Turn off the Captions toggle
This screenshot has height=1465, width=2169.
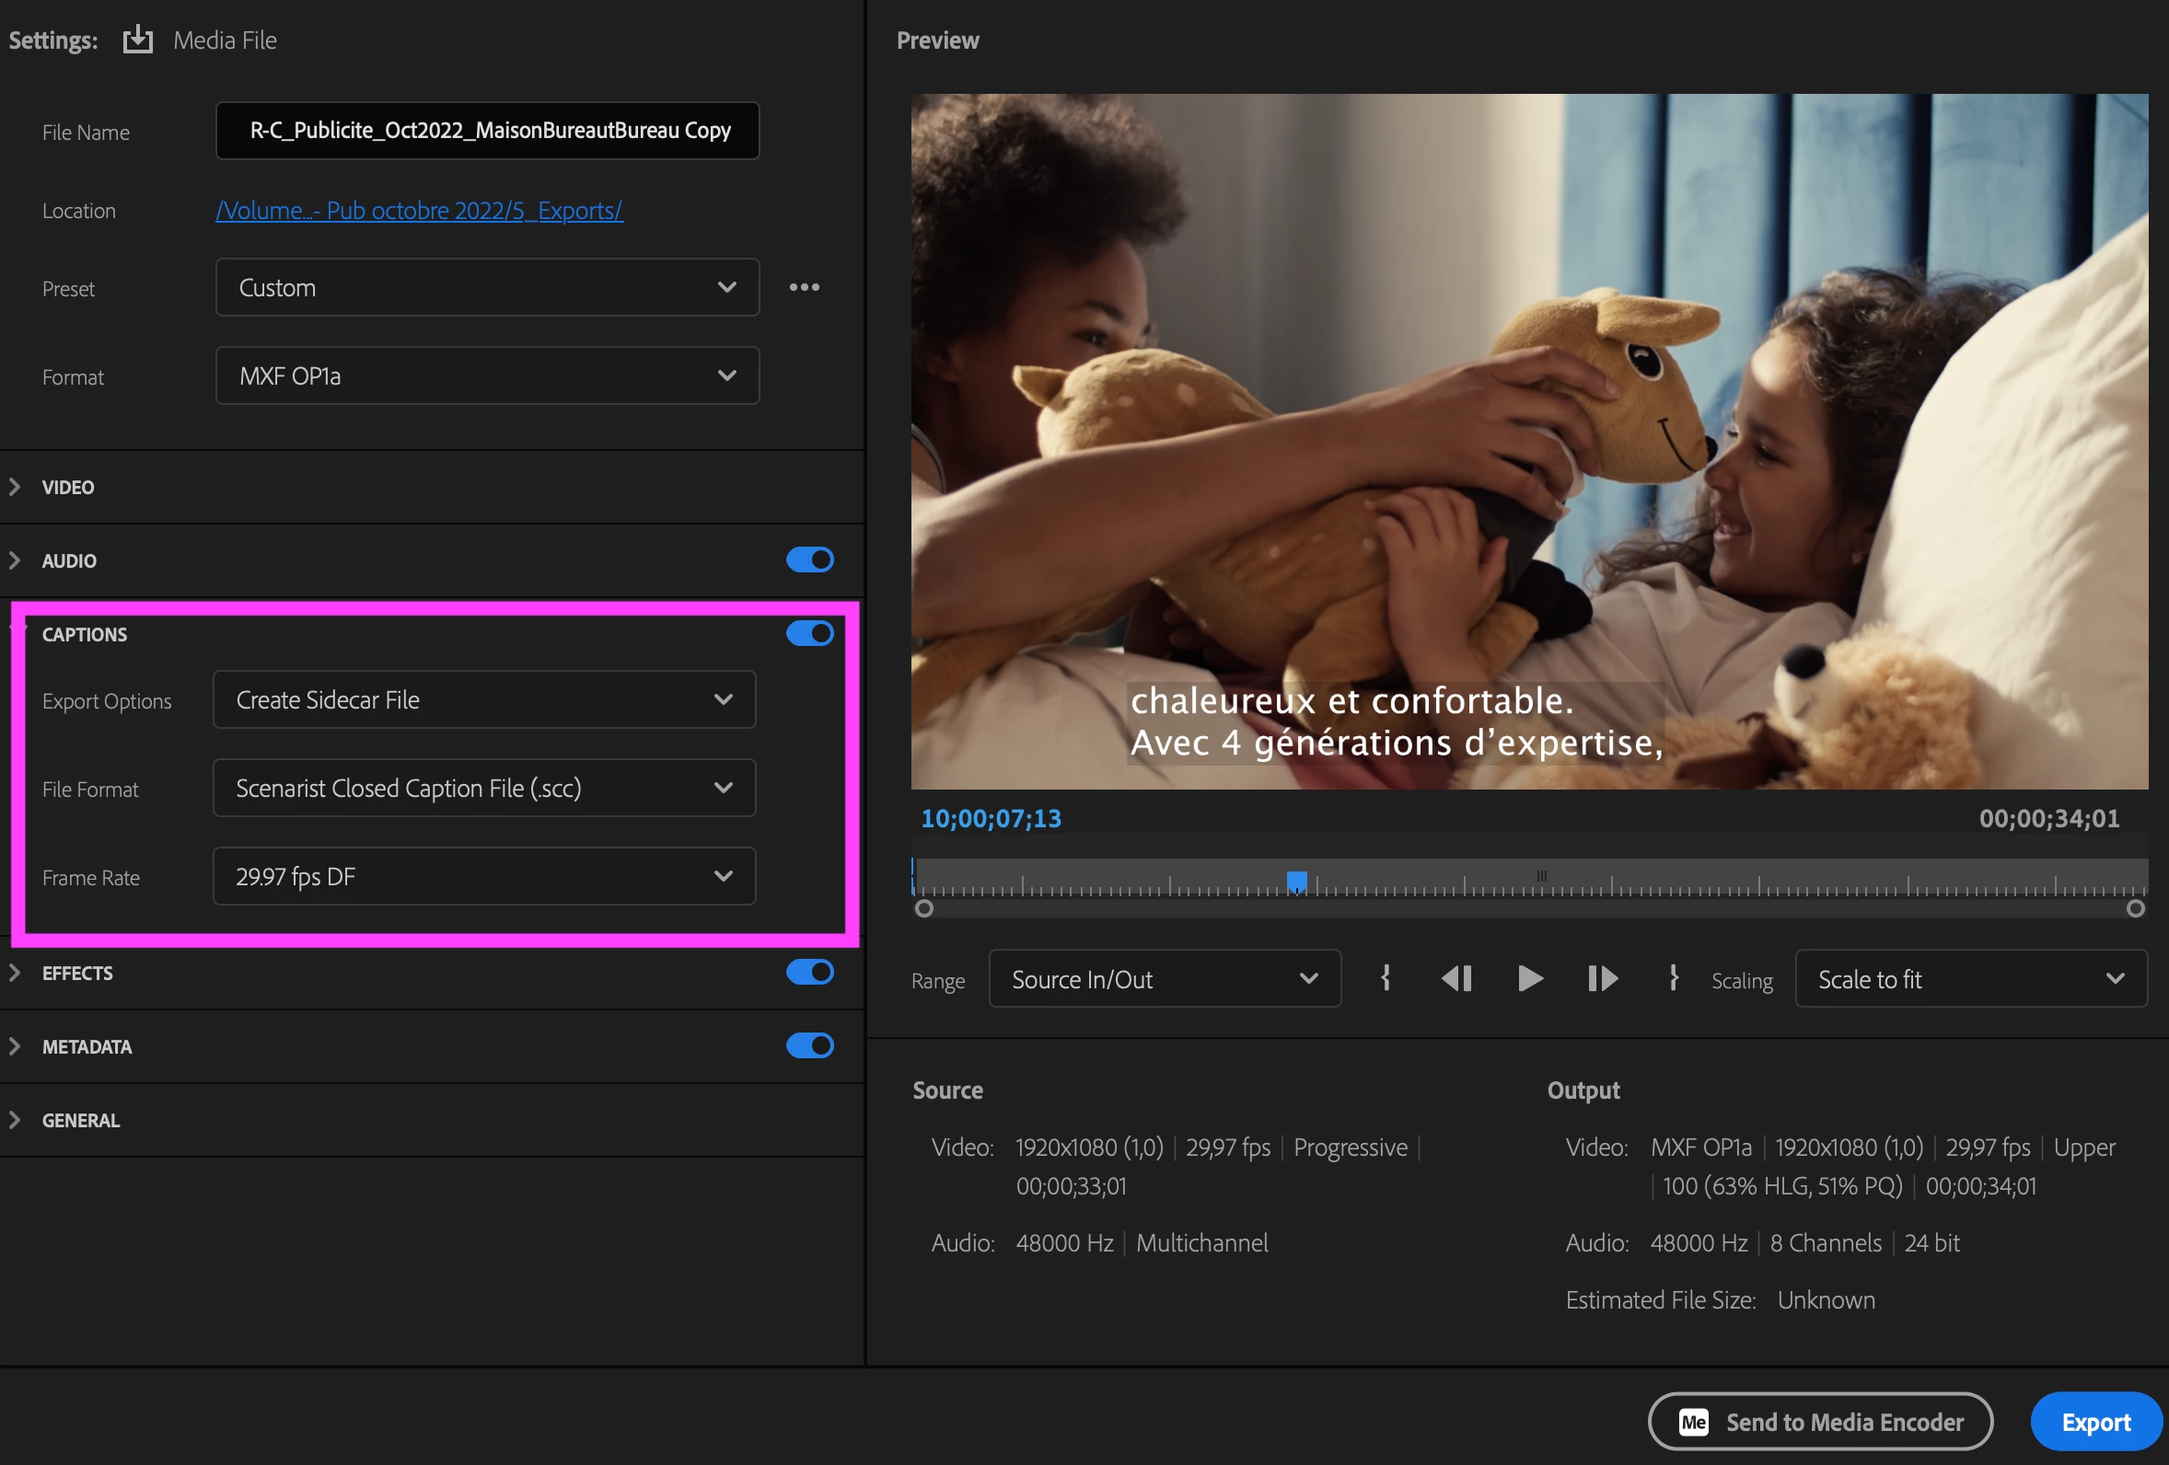(809, 634)
